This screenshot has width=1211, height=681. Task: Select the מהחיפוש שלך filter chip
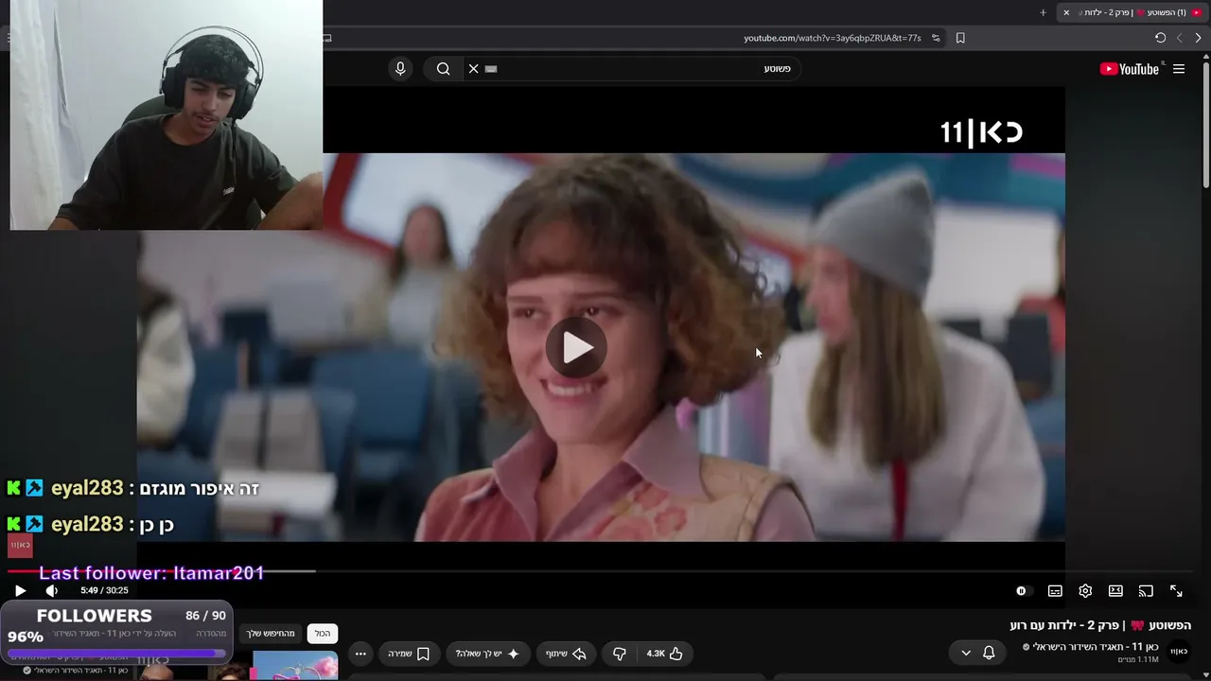pyautogui.click(x=272, y=634)
